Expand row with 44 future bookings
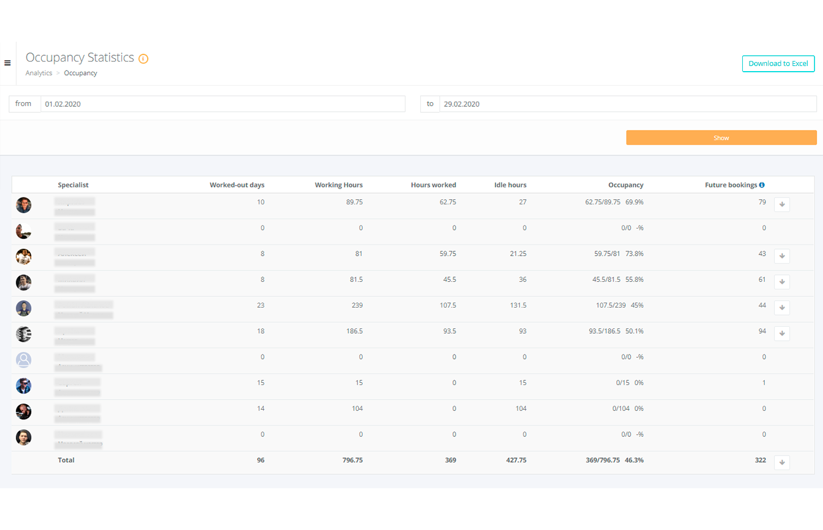 pos(782,308)
